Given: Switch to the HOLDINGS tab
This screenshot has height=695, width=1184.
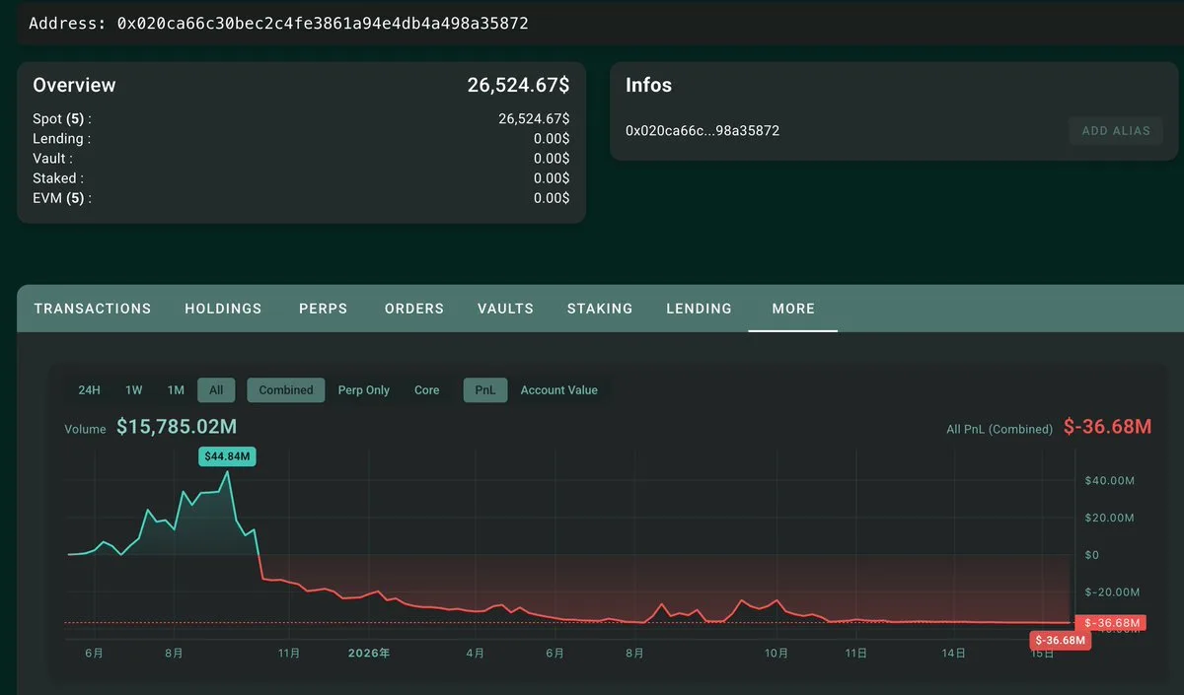Looking at the screenshot, I should [223, 309].
